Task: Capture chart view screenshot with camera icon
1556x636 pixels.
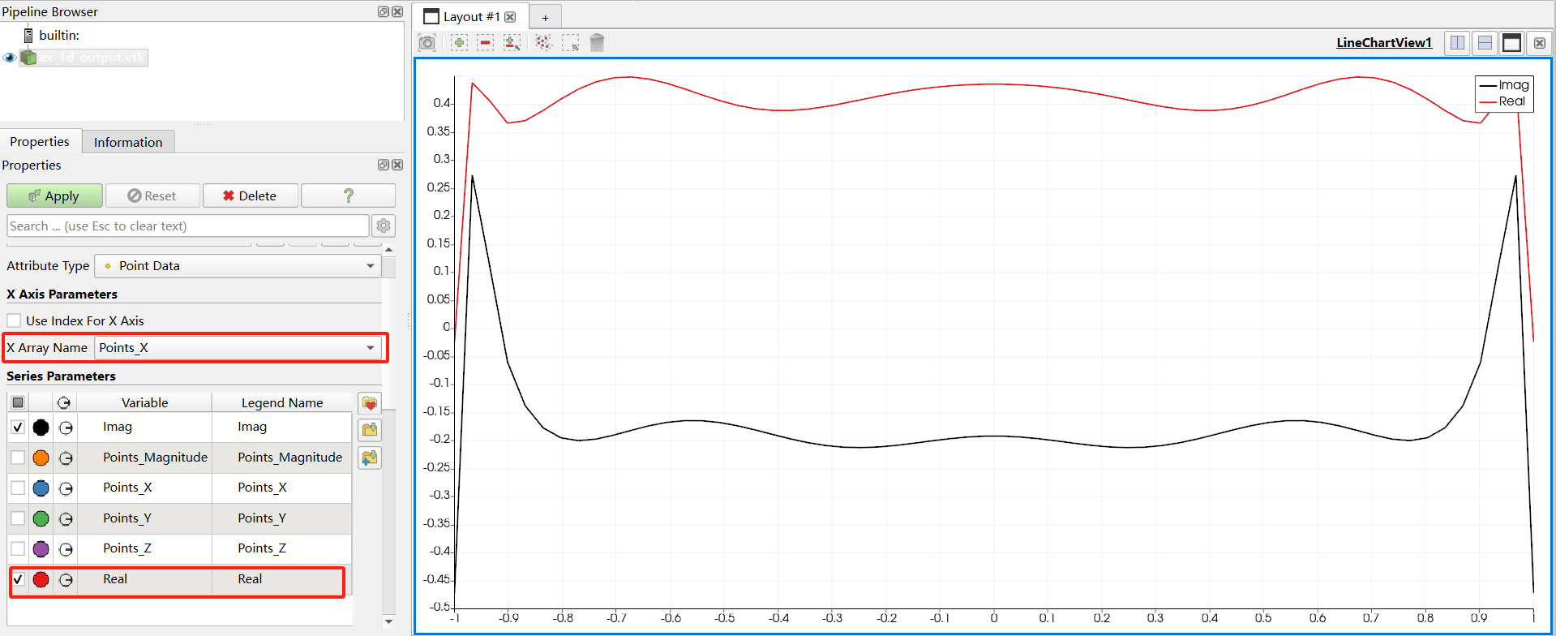Action: pos(427,43)
